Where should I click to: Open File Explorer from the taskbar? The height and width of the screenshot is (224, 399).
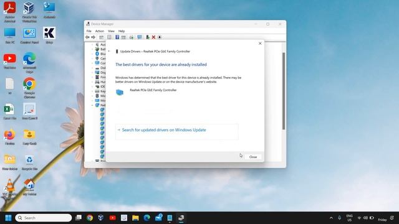tap(135, 218)
